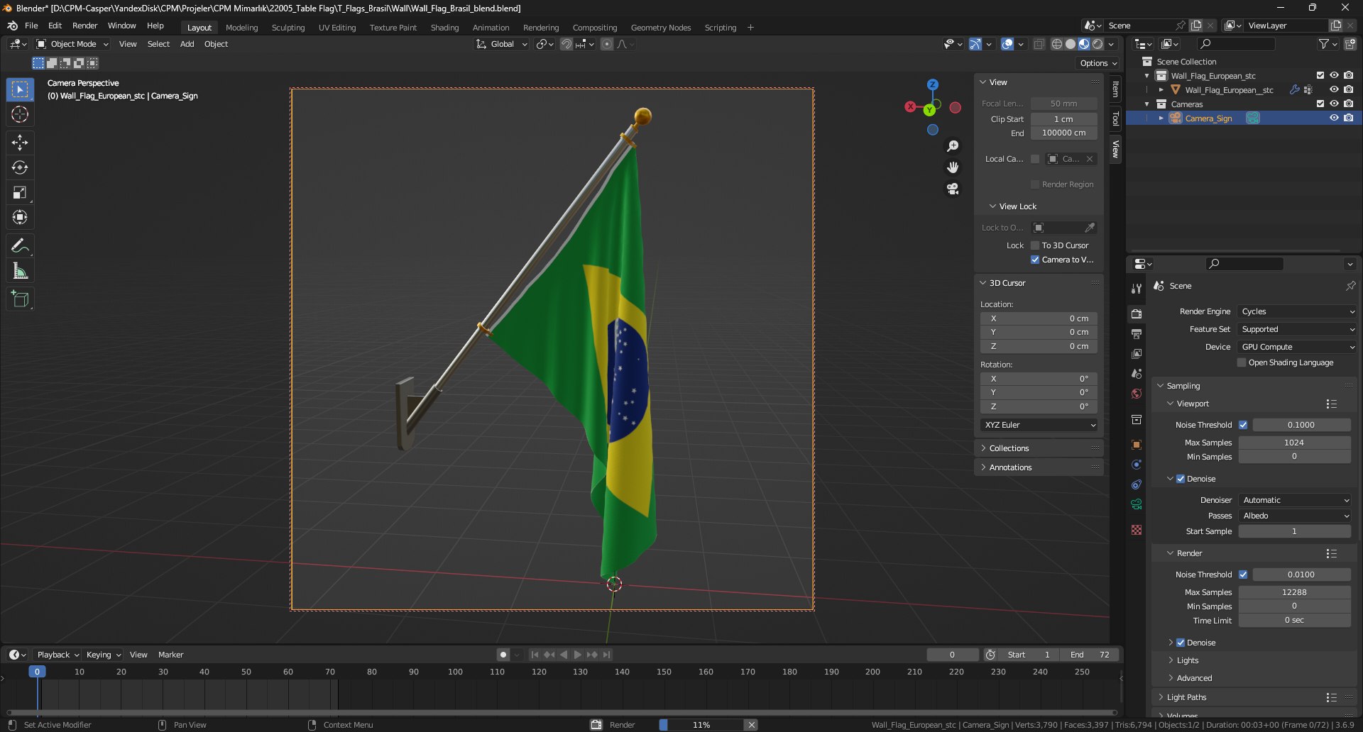This screenshot has height=732, width=1363.
Task: Open the timeline Playback popover
Action: pyautogui.click(x=57, y=655)
